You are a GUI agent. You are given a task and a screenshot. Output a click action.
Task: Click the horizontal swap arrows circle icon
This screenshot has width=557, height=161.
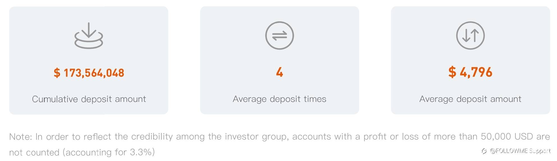[x=279, y=35]
